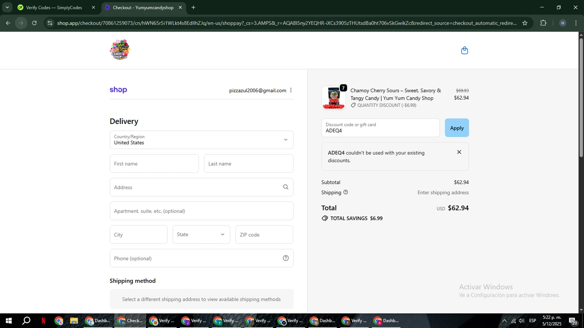Open the tab search dropdown arrow

[7, 7]
